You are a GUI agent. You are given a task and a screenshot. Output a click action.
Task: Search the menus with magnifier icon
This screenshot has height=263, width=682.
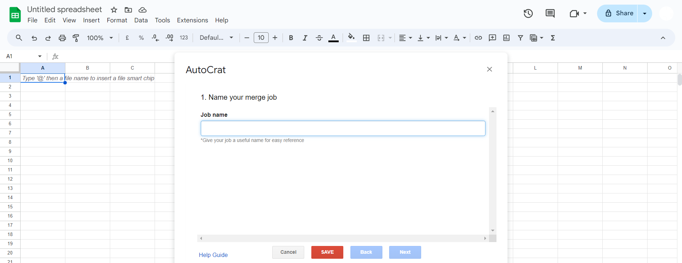pos(19,38)
